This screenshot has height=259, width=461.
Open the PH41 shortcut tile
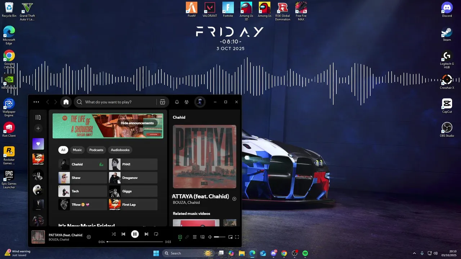click(133, 164)
